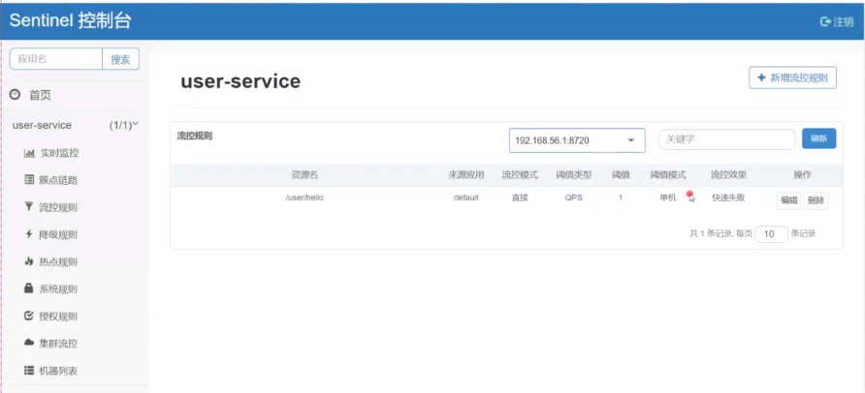Go to 首页 home link
Screen dimensions: 865x393
[40, 95]
